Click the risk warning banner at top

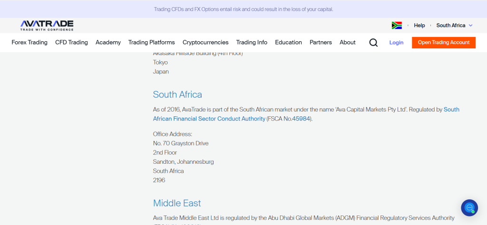[x=243, y=9]
